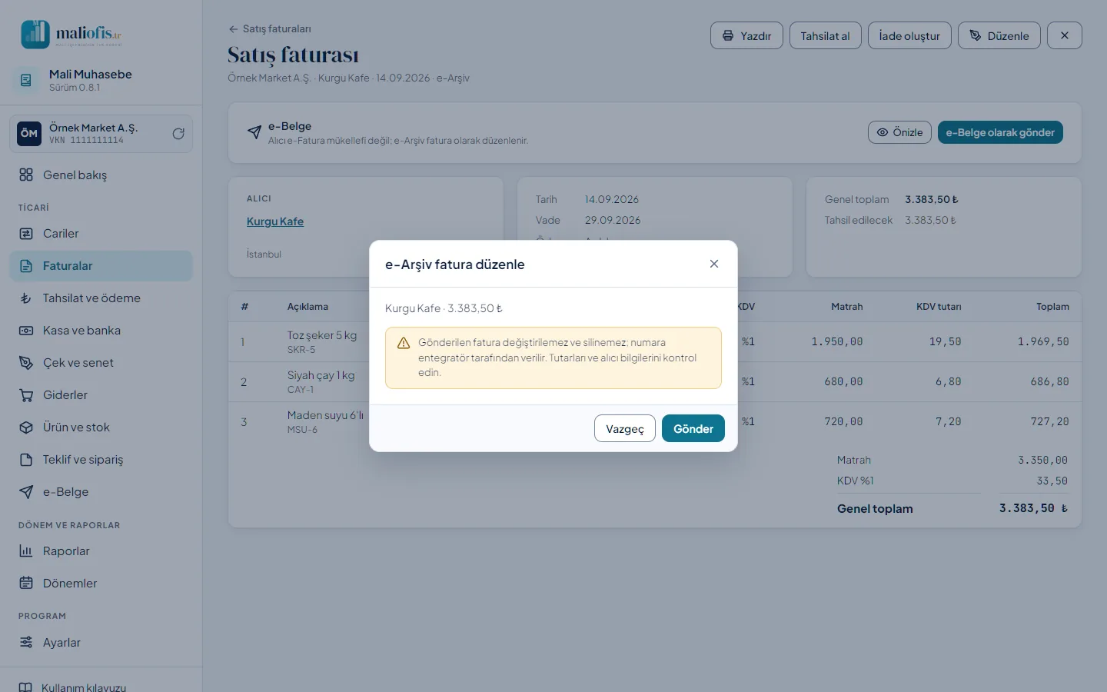This screenshot has width=1107, height=692.
Task: Select Faturalar in the sidebar
Action: (101, 265)
